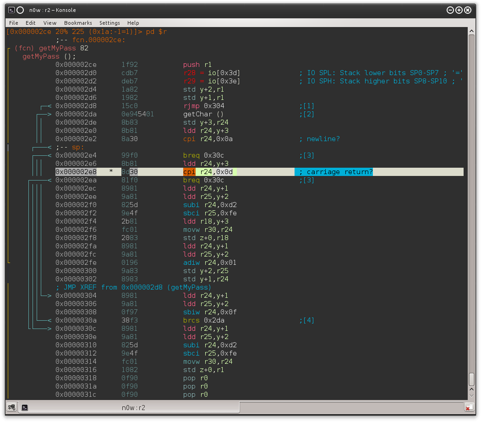Minimize the Konsole window

450,10
